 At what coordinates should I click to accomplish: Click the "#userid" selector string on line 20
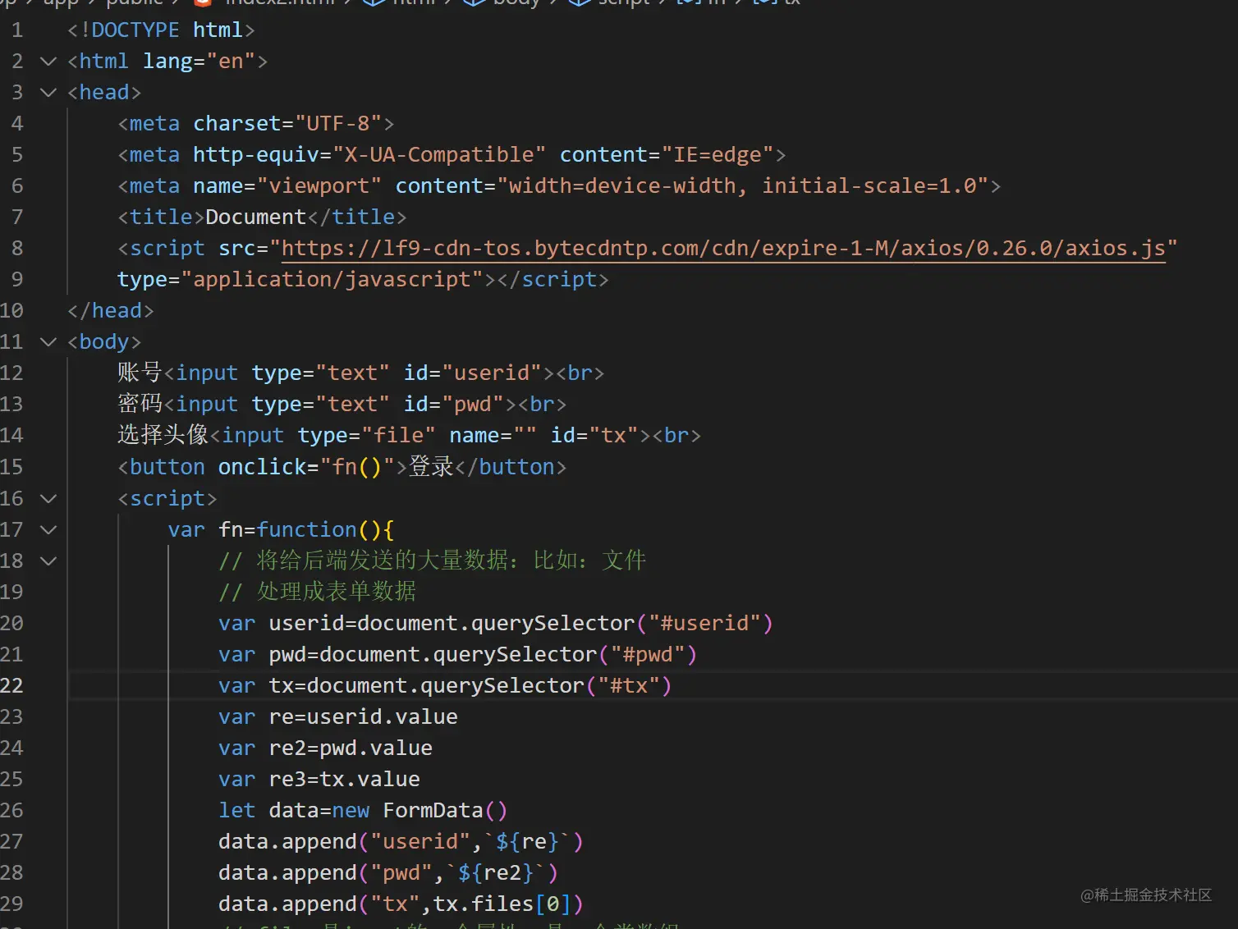pyautogui.click(x=704, y=624)
